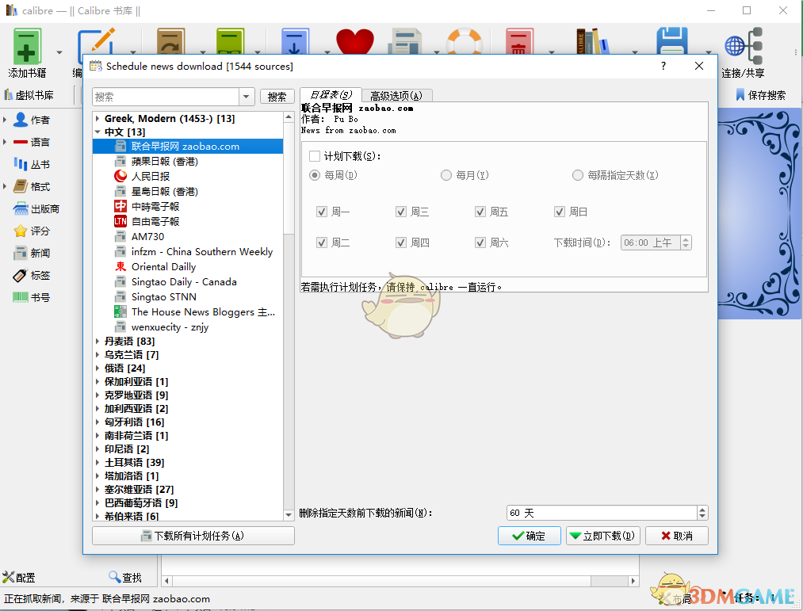
Task: Increase the 下载时间 value using its stepper
Action: coord(685,239)
